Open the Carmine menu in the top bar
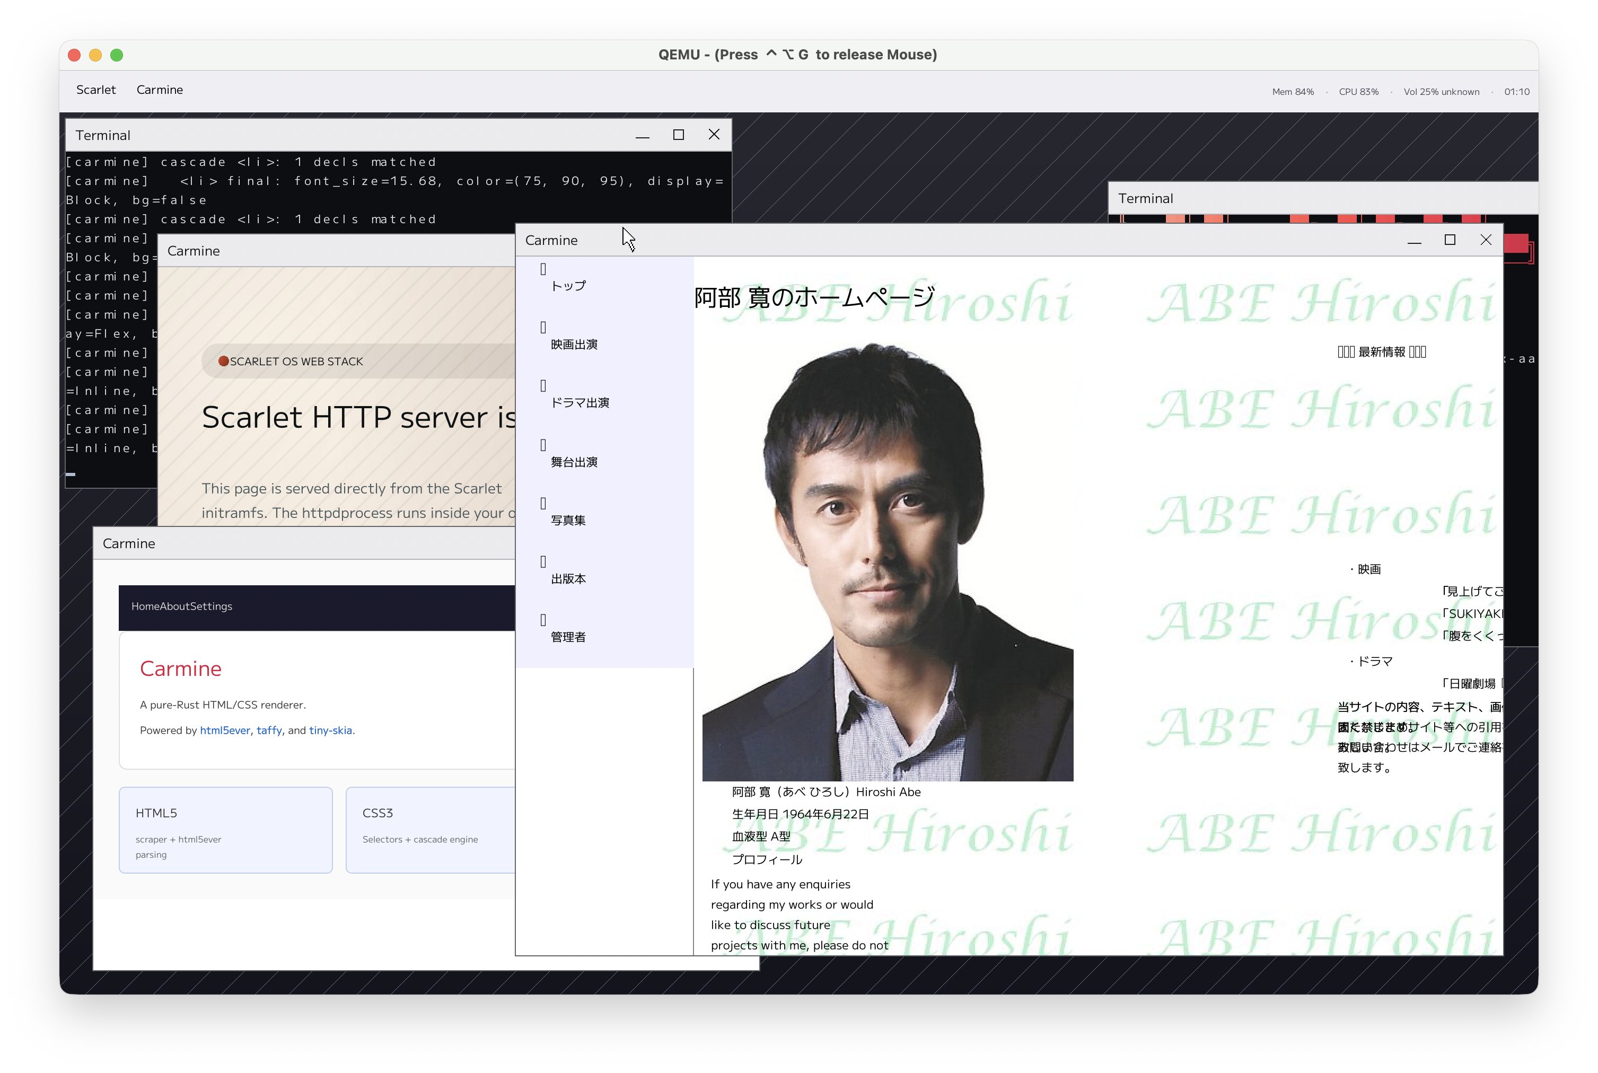This screenshot has height=1073, width=1598. [x=160, y=90]
